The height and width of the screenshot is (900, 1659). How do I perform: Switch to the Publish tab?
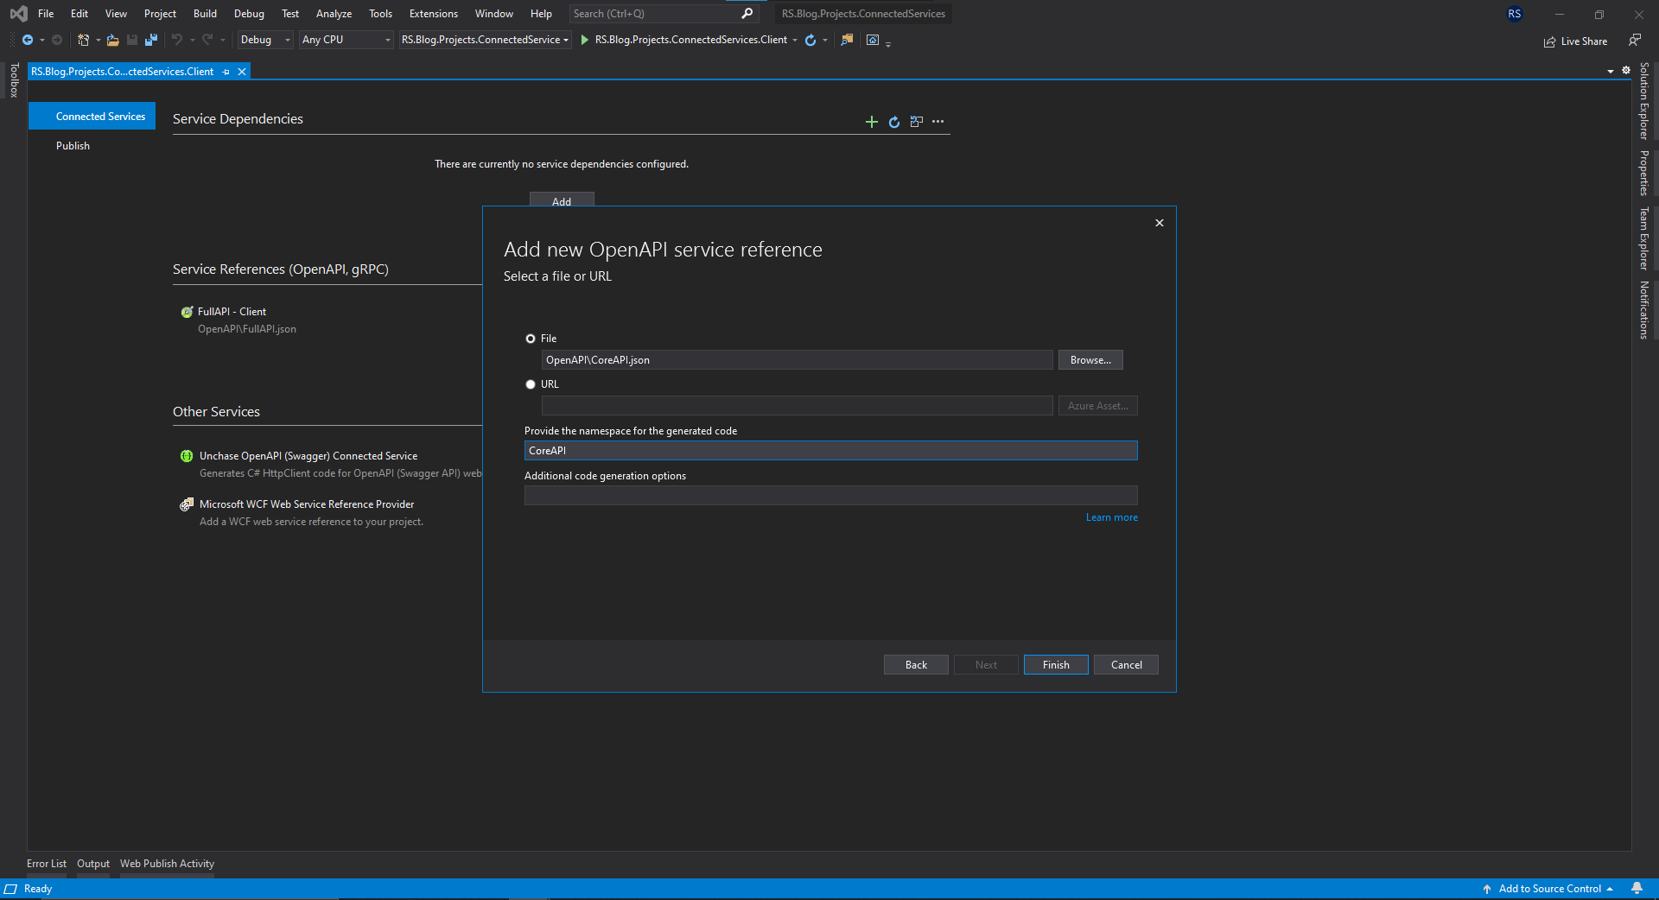point(73,146)
